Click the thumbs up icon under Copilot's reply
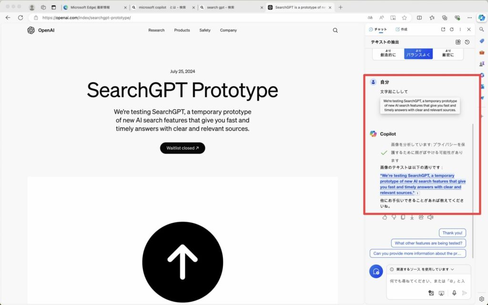This screenshot has height=305, width=488. (385, 217)
